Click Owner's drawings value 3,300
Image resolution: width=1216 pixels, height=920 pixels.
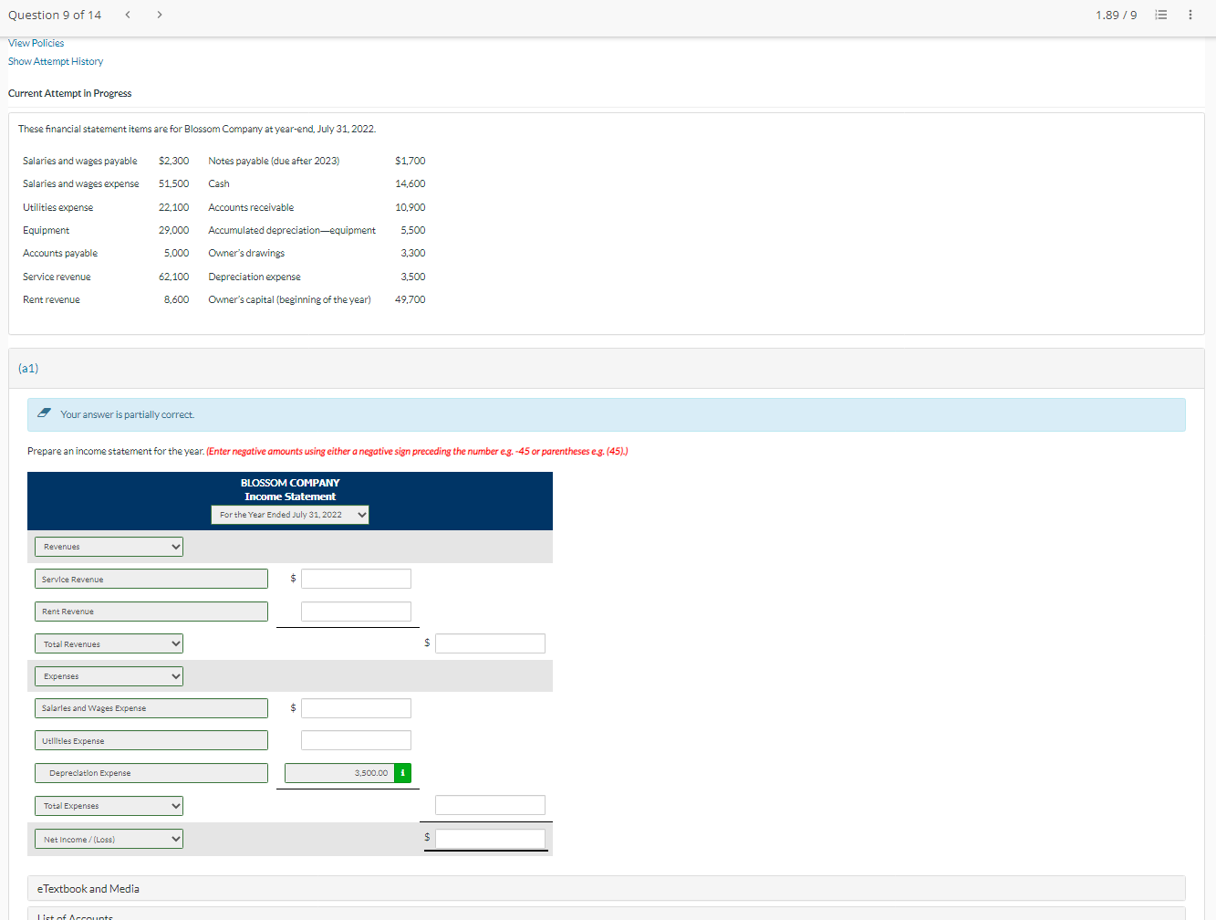[x=413, y=253]
